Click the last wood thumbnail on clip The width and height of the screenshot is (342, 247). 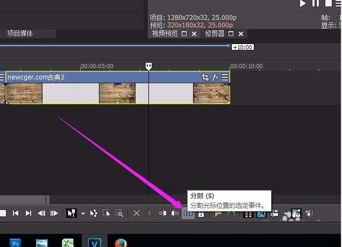(211, 93)
